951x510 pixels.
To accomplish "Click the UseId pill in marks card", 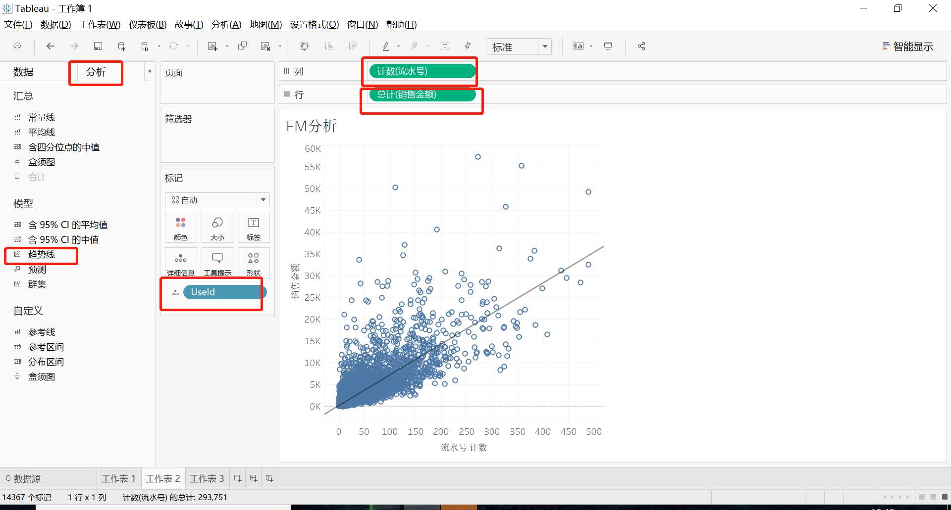I will tap(225, 292).
